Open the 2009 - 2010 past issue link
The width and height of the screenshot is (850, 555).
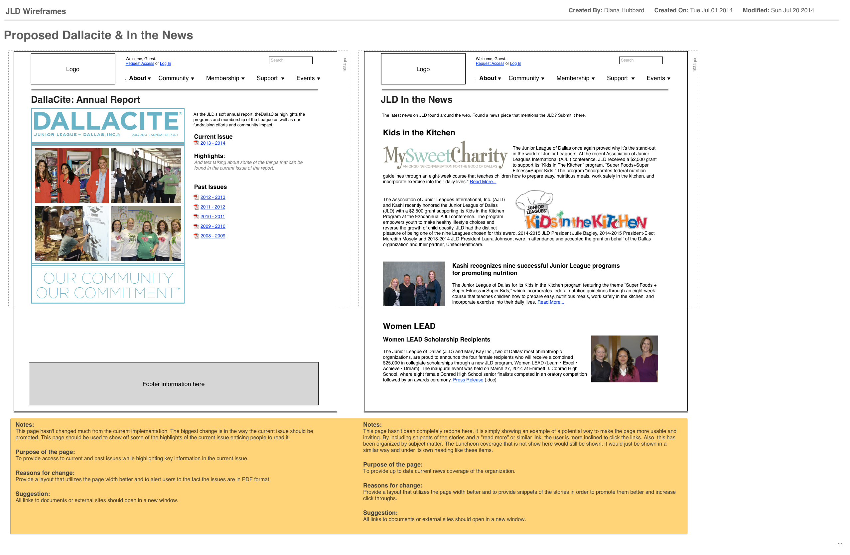(213, 226)
